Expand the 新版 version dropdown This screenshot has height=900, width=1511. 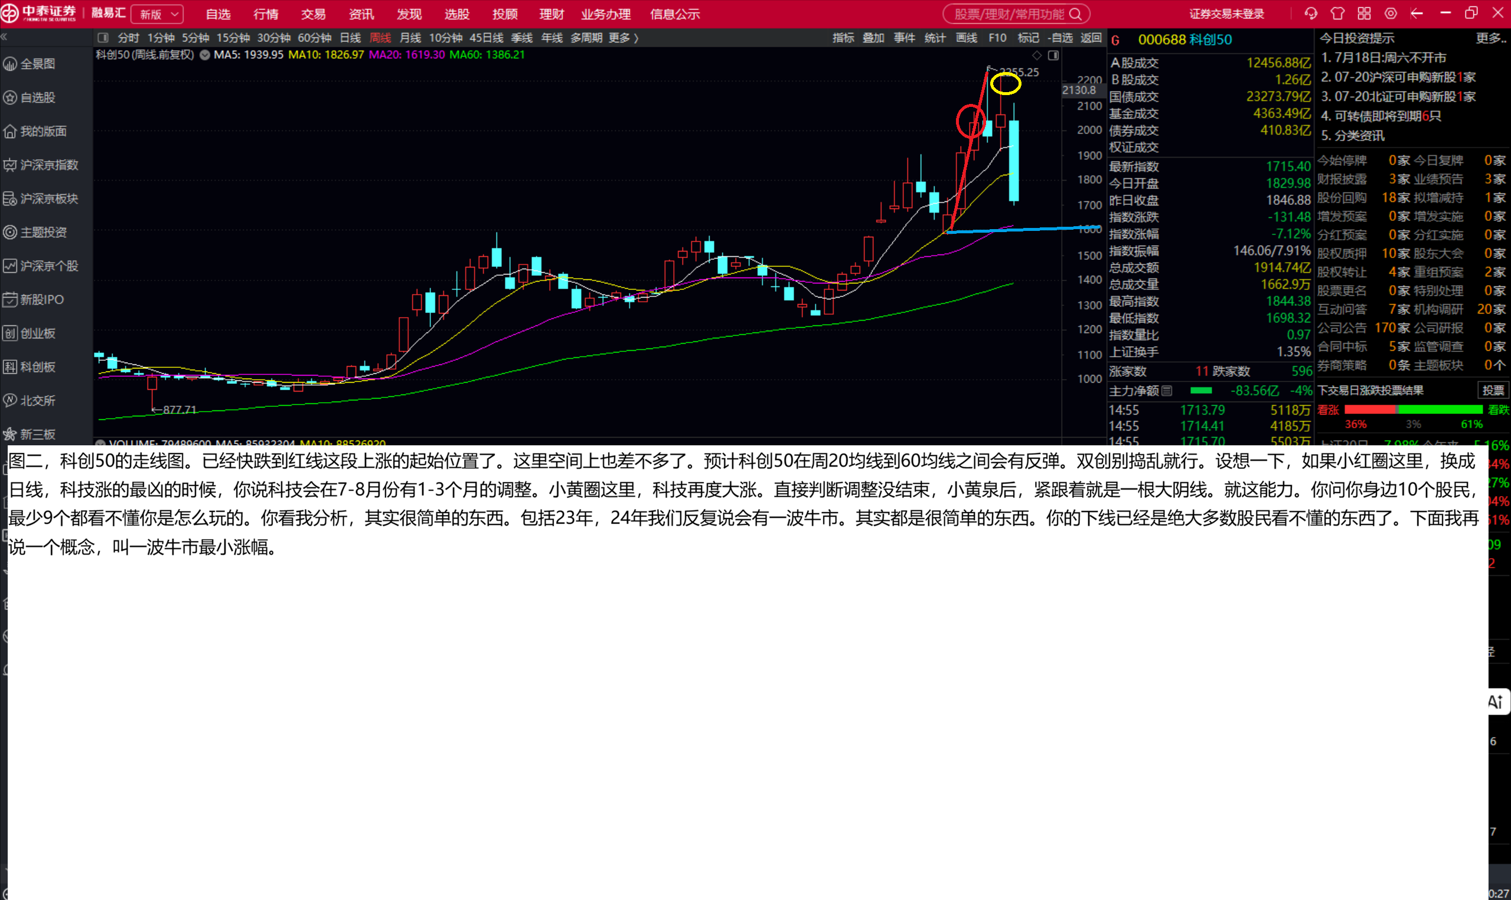tap(158, 14)
